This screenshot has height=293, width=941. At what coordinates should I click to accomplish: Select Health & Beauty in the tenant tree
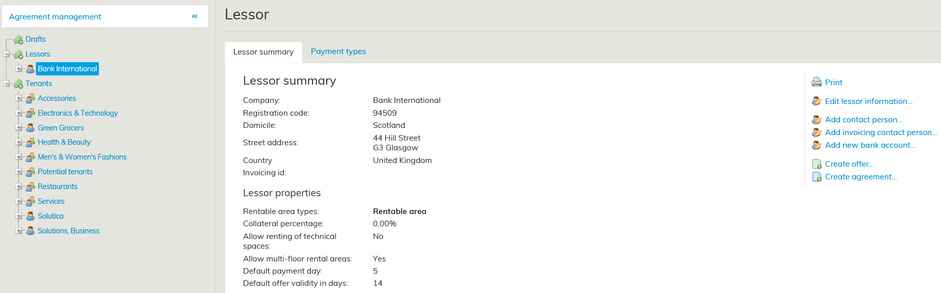click(x=64, y=142)
